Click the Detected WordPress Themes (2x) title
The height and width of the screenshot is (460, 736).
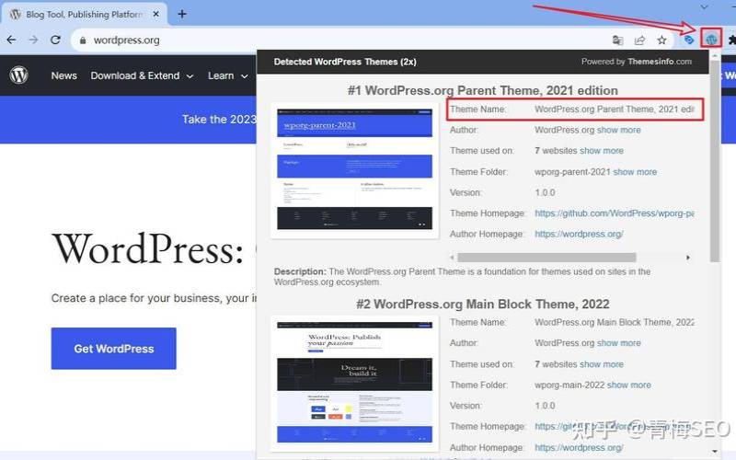tap(345, 62)
